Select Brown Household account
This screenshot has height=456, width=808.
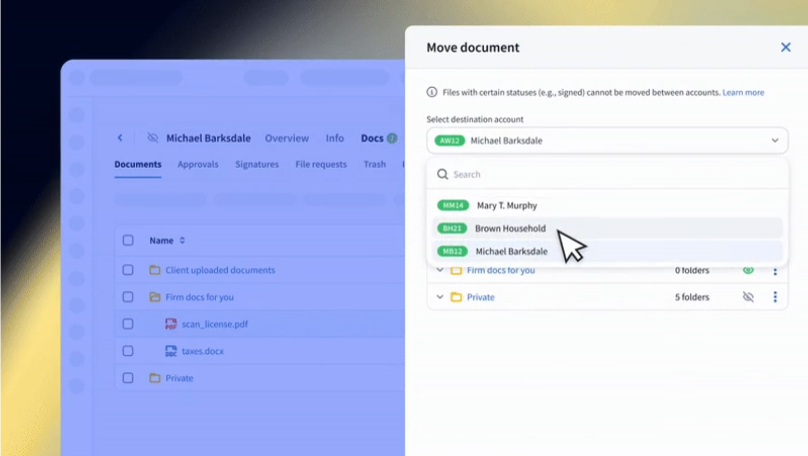coord(607,228)
